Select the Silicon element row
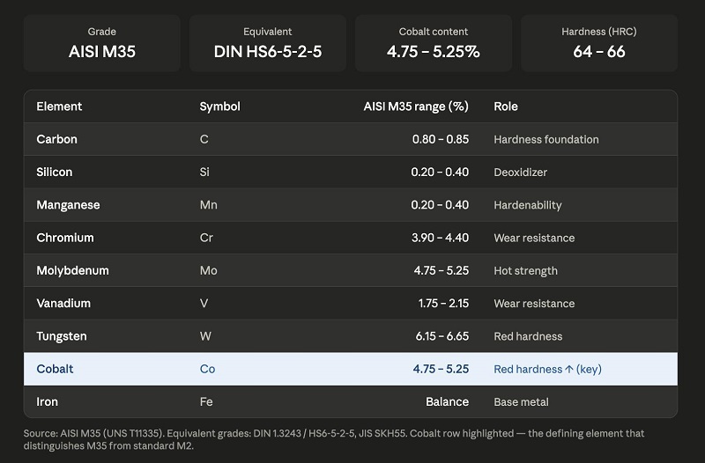Image resolution: width=705 pixels, height=463 pixels. pos(351,172)
